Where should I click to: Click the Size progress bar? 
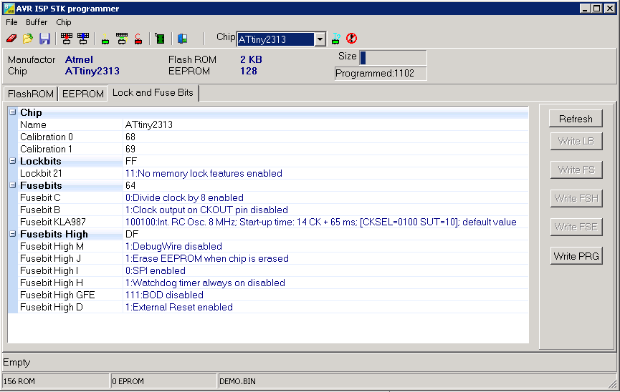point(393,58)
